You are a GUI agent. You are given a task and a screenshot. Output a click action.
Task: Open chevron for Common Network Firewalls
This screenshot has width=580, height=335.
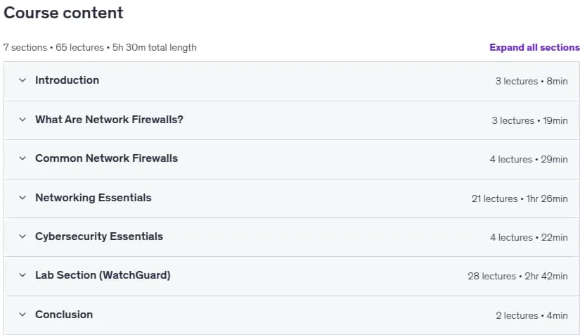[x=22, y=158]
